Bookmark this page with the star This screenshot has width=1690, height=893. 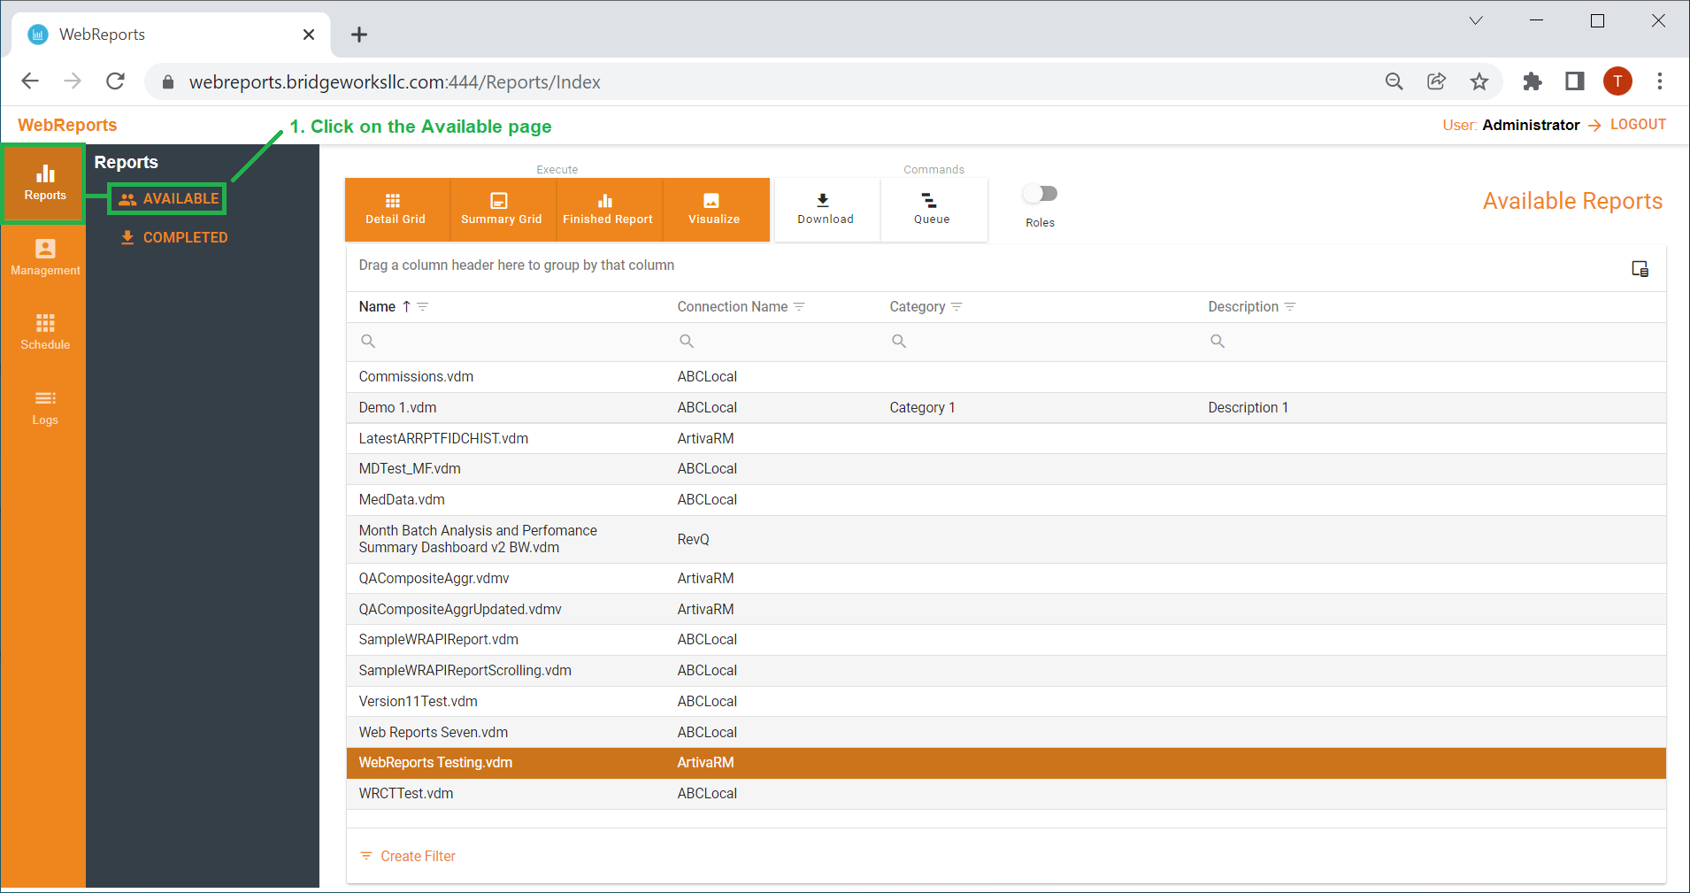[1479, 81]
